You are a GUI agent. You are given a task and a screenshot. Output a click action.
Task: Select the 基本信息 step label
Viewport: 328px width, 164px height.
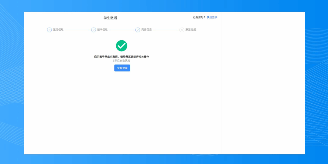point(102,30)
